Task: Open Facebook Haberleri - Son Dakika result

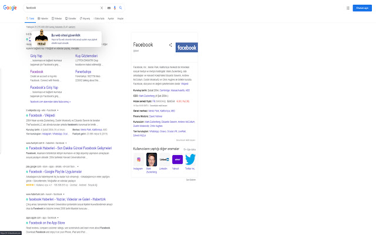Action: [x=70, y=148]
